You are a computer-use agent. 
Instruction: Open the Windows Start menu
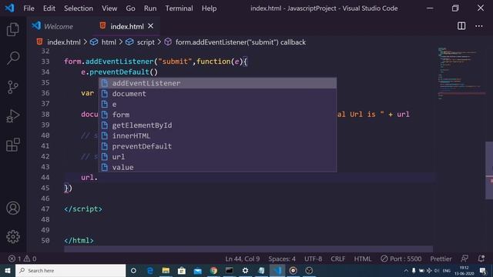8,270
